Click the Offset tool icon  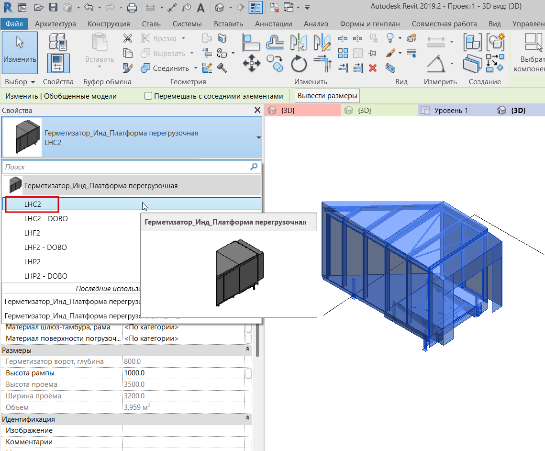[275, 42]
